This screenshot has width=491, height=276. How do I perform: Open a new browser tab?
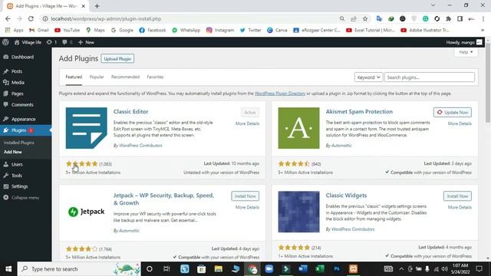[x=97, y=6]
